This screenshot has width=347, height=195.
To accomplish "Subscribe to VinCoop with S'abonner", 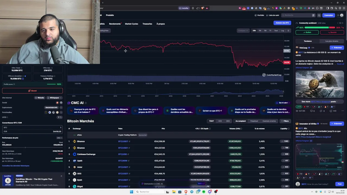I will tap(337, 48).
